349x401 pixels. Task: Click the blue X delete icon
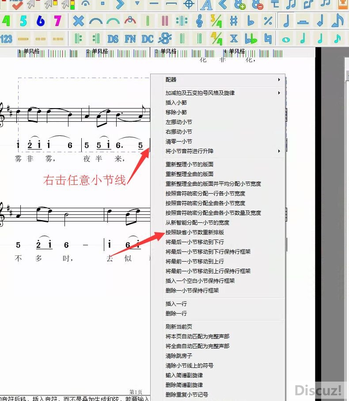point(78,21)
